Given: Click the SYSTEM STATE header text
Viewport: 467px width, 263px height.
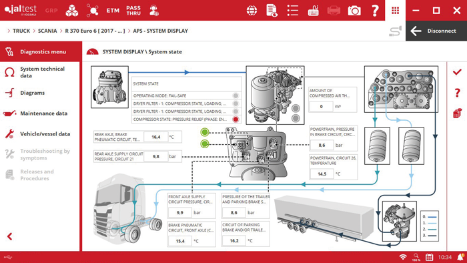Looking at the screenshot, I should pos(145,84).
